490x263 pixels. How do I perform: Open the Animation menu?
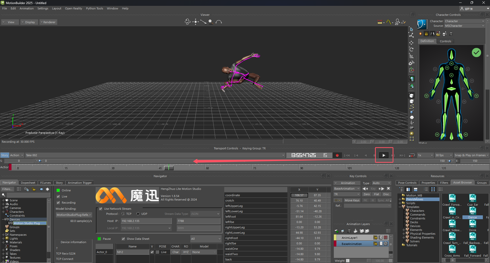[x=27, y=8]
